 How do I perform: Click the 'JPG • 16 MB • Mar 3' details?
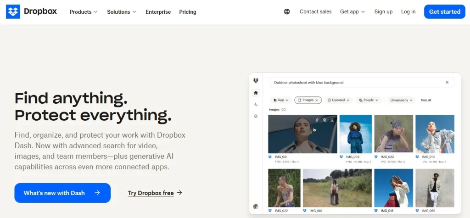(x=434, y=162)
